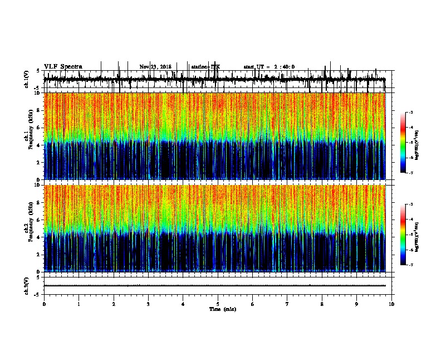Click the "1" tick on the time axis
Image resolution: width=441 pixels, height=341 pixels.
(x=79, y=304)
